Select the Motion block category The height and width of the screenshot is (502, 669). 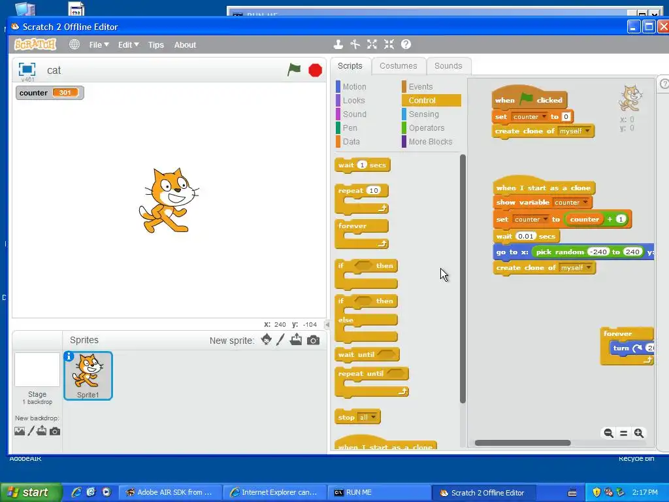354,87
